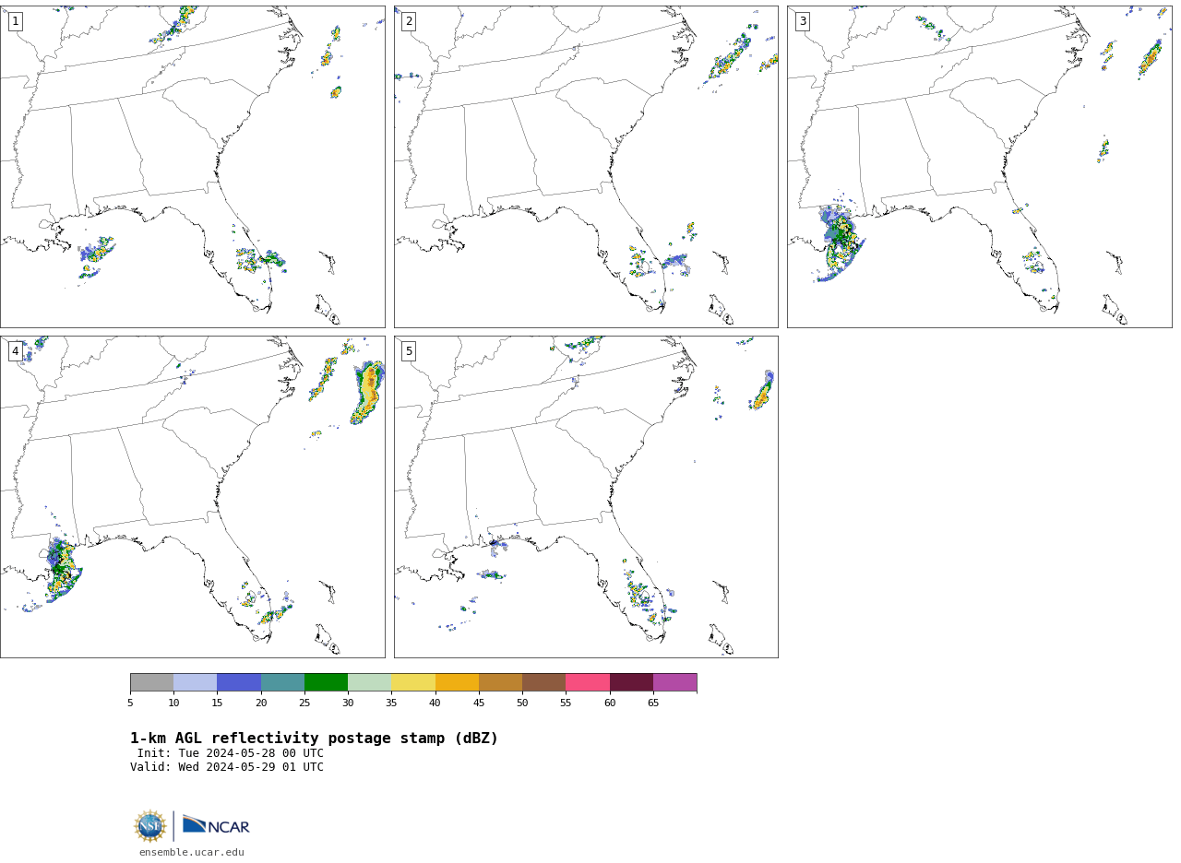The width and height of the screenshot is (1181, 863).
Task: Click the purple 65+ dBZ swatch
Action: pyautogui.click(x=674, y=682)
